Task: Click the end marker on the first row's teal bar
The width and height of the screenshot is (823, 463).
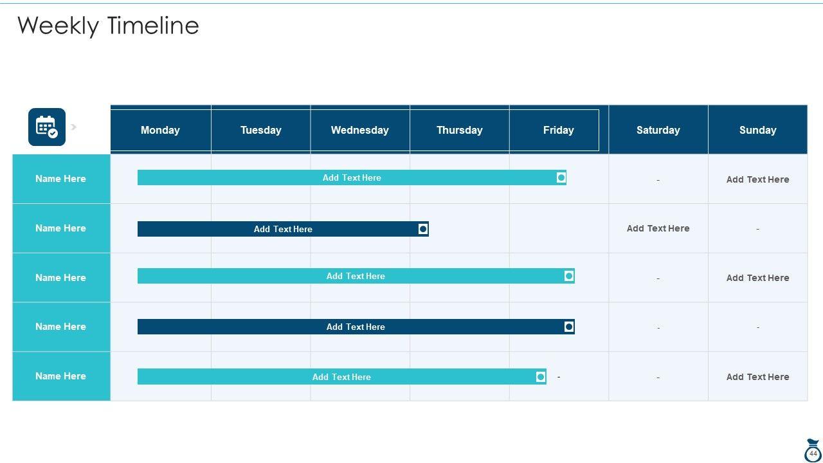Action: [561, 177]
